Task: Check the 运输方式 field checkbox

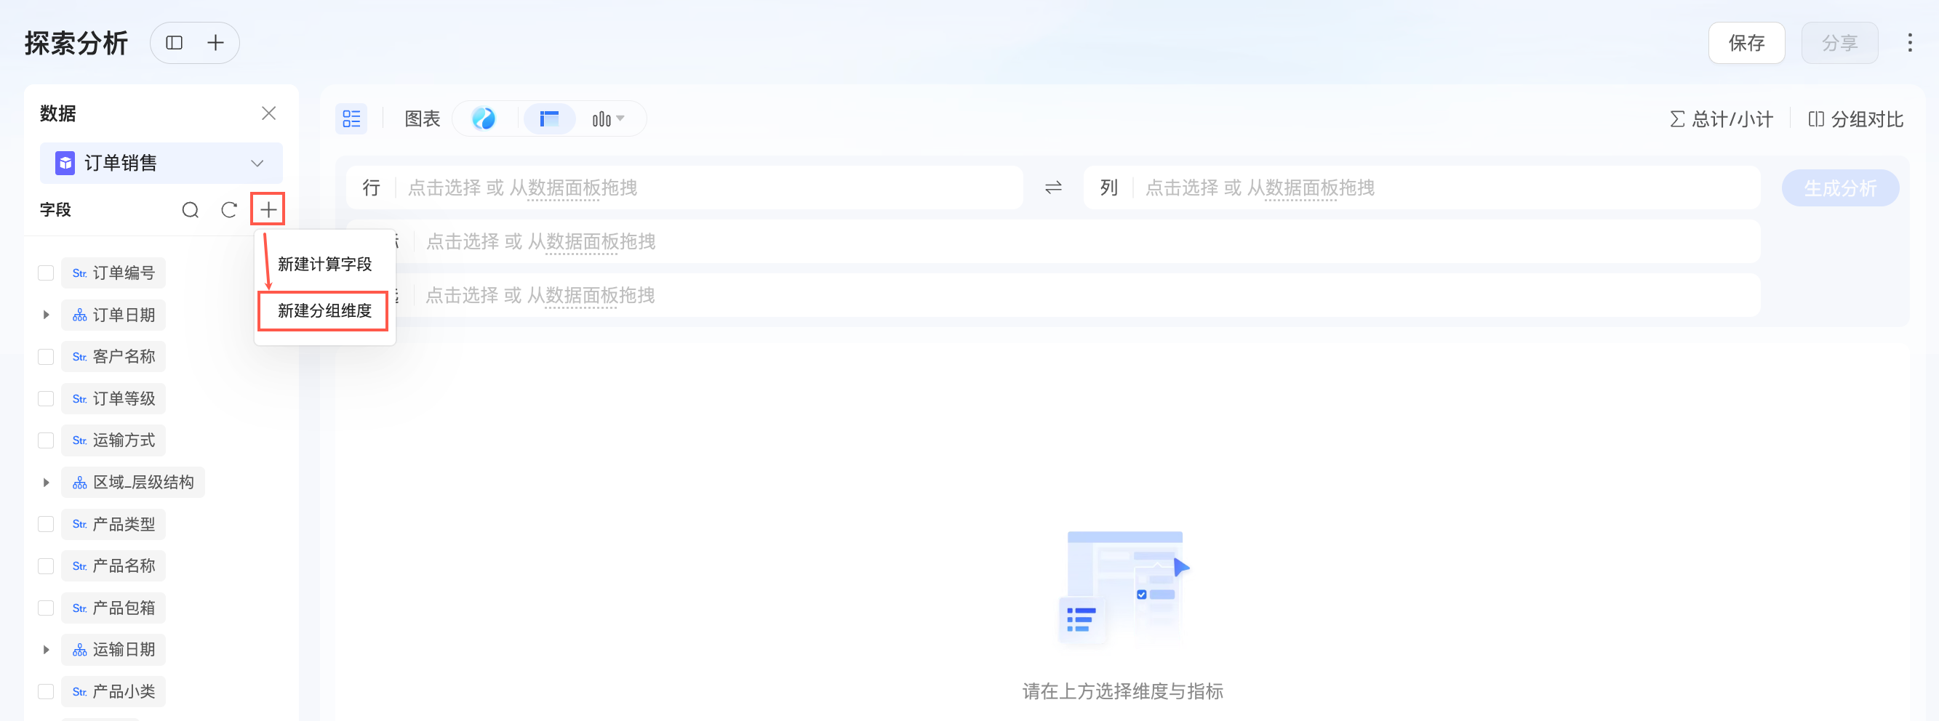Action: (x=46, y=440)
